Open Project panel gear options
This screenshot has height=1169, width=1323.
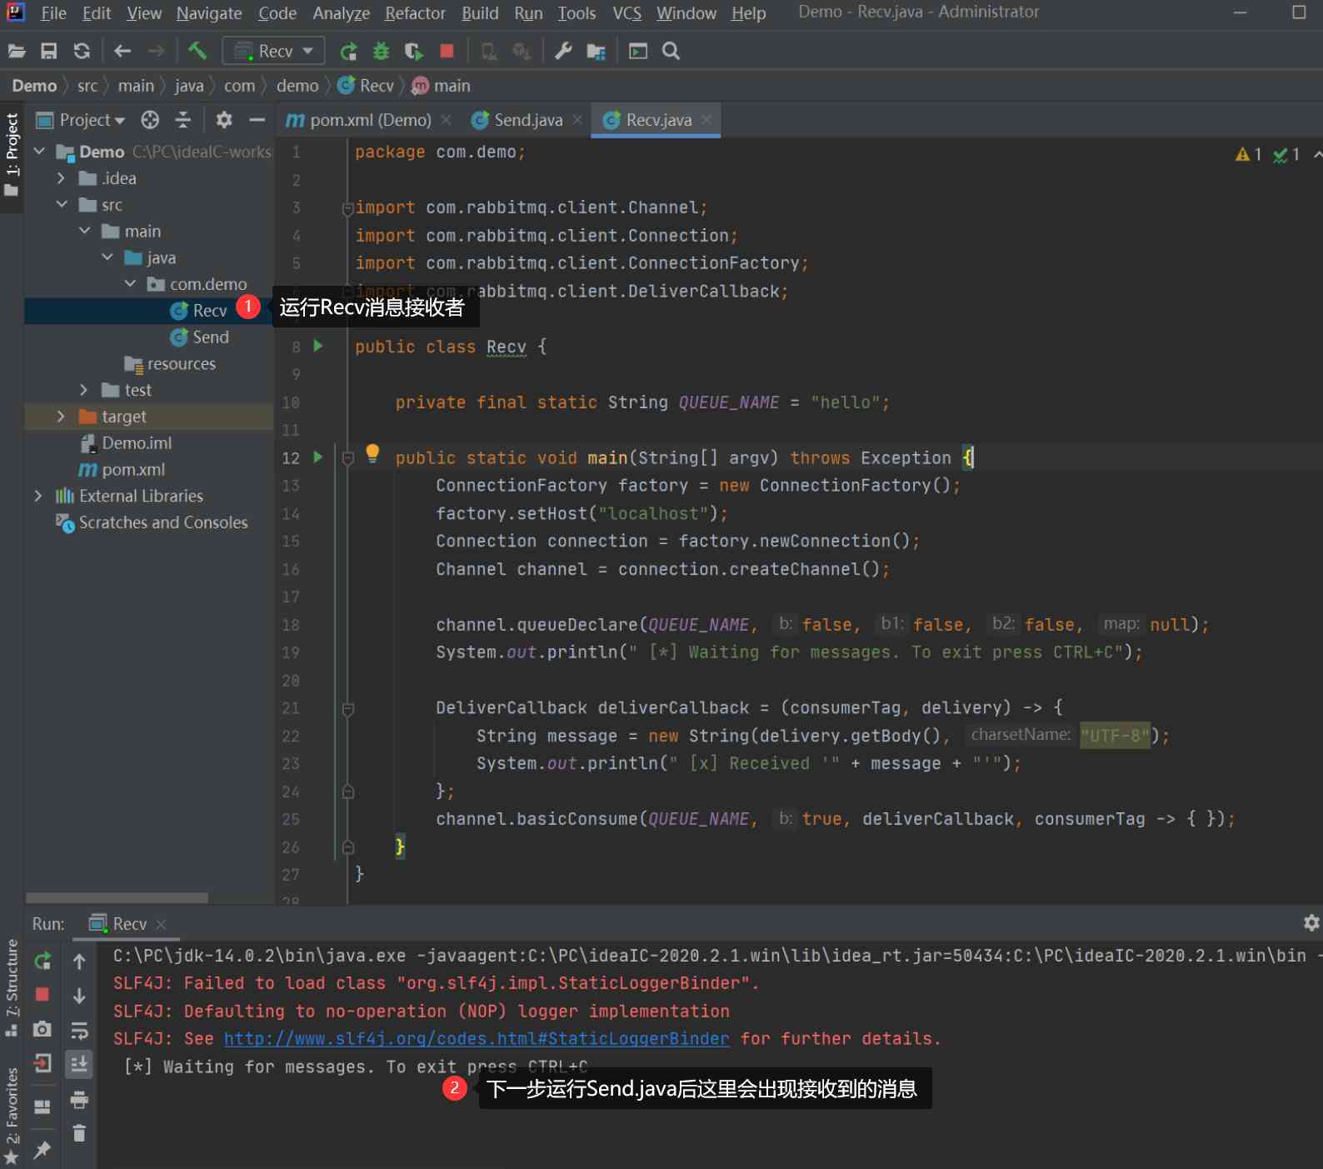coord(224,120)
